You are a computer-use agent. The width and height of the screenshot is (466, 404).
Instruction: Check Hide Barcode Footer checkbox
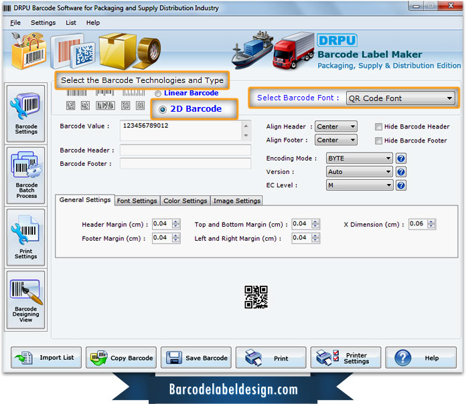pos(378,140)
